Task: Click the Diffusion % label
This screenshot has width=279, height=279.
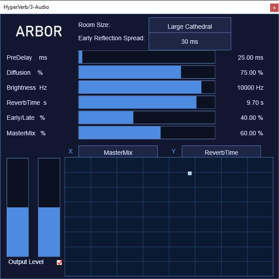Action: tap(25, 73)
